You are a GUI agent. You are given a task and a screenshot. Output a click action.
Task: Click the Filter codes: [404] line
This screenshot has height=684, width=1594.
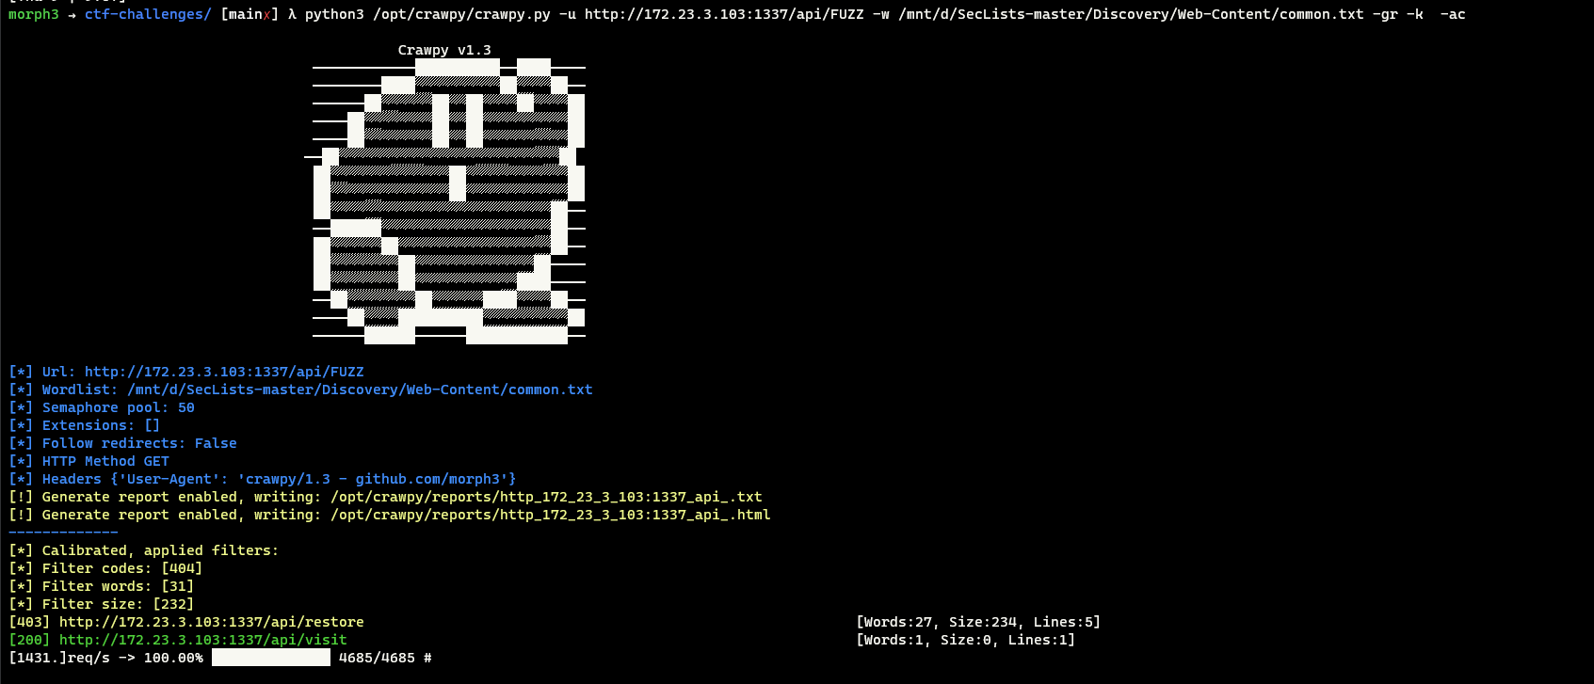[x=105, y=568]
